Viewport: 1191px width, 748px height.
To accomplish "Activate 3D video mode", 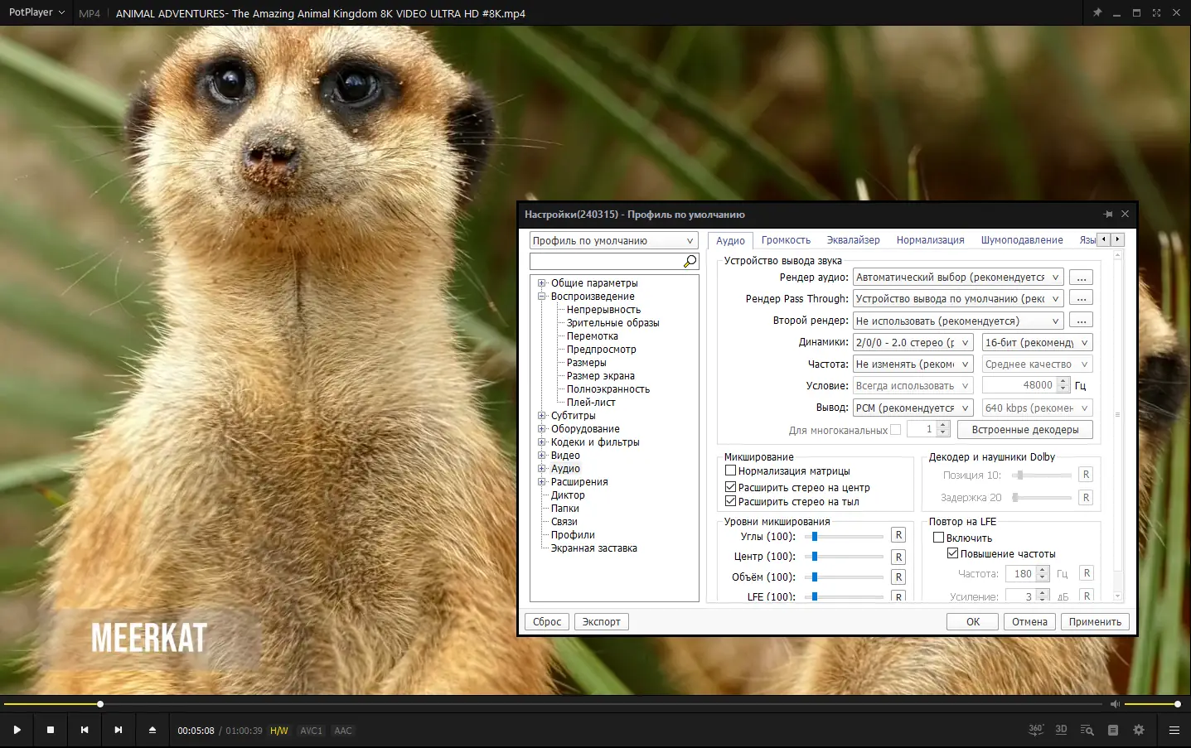I will 1061,730.
